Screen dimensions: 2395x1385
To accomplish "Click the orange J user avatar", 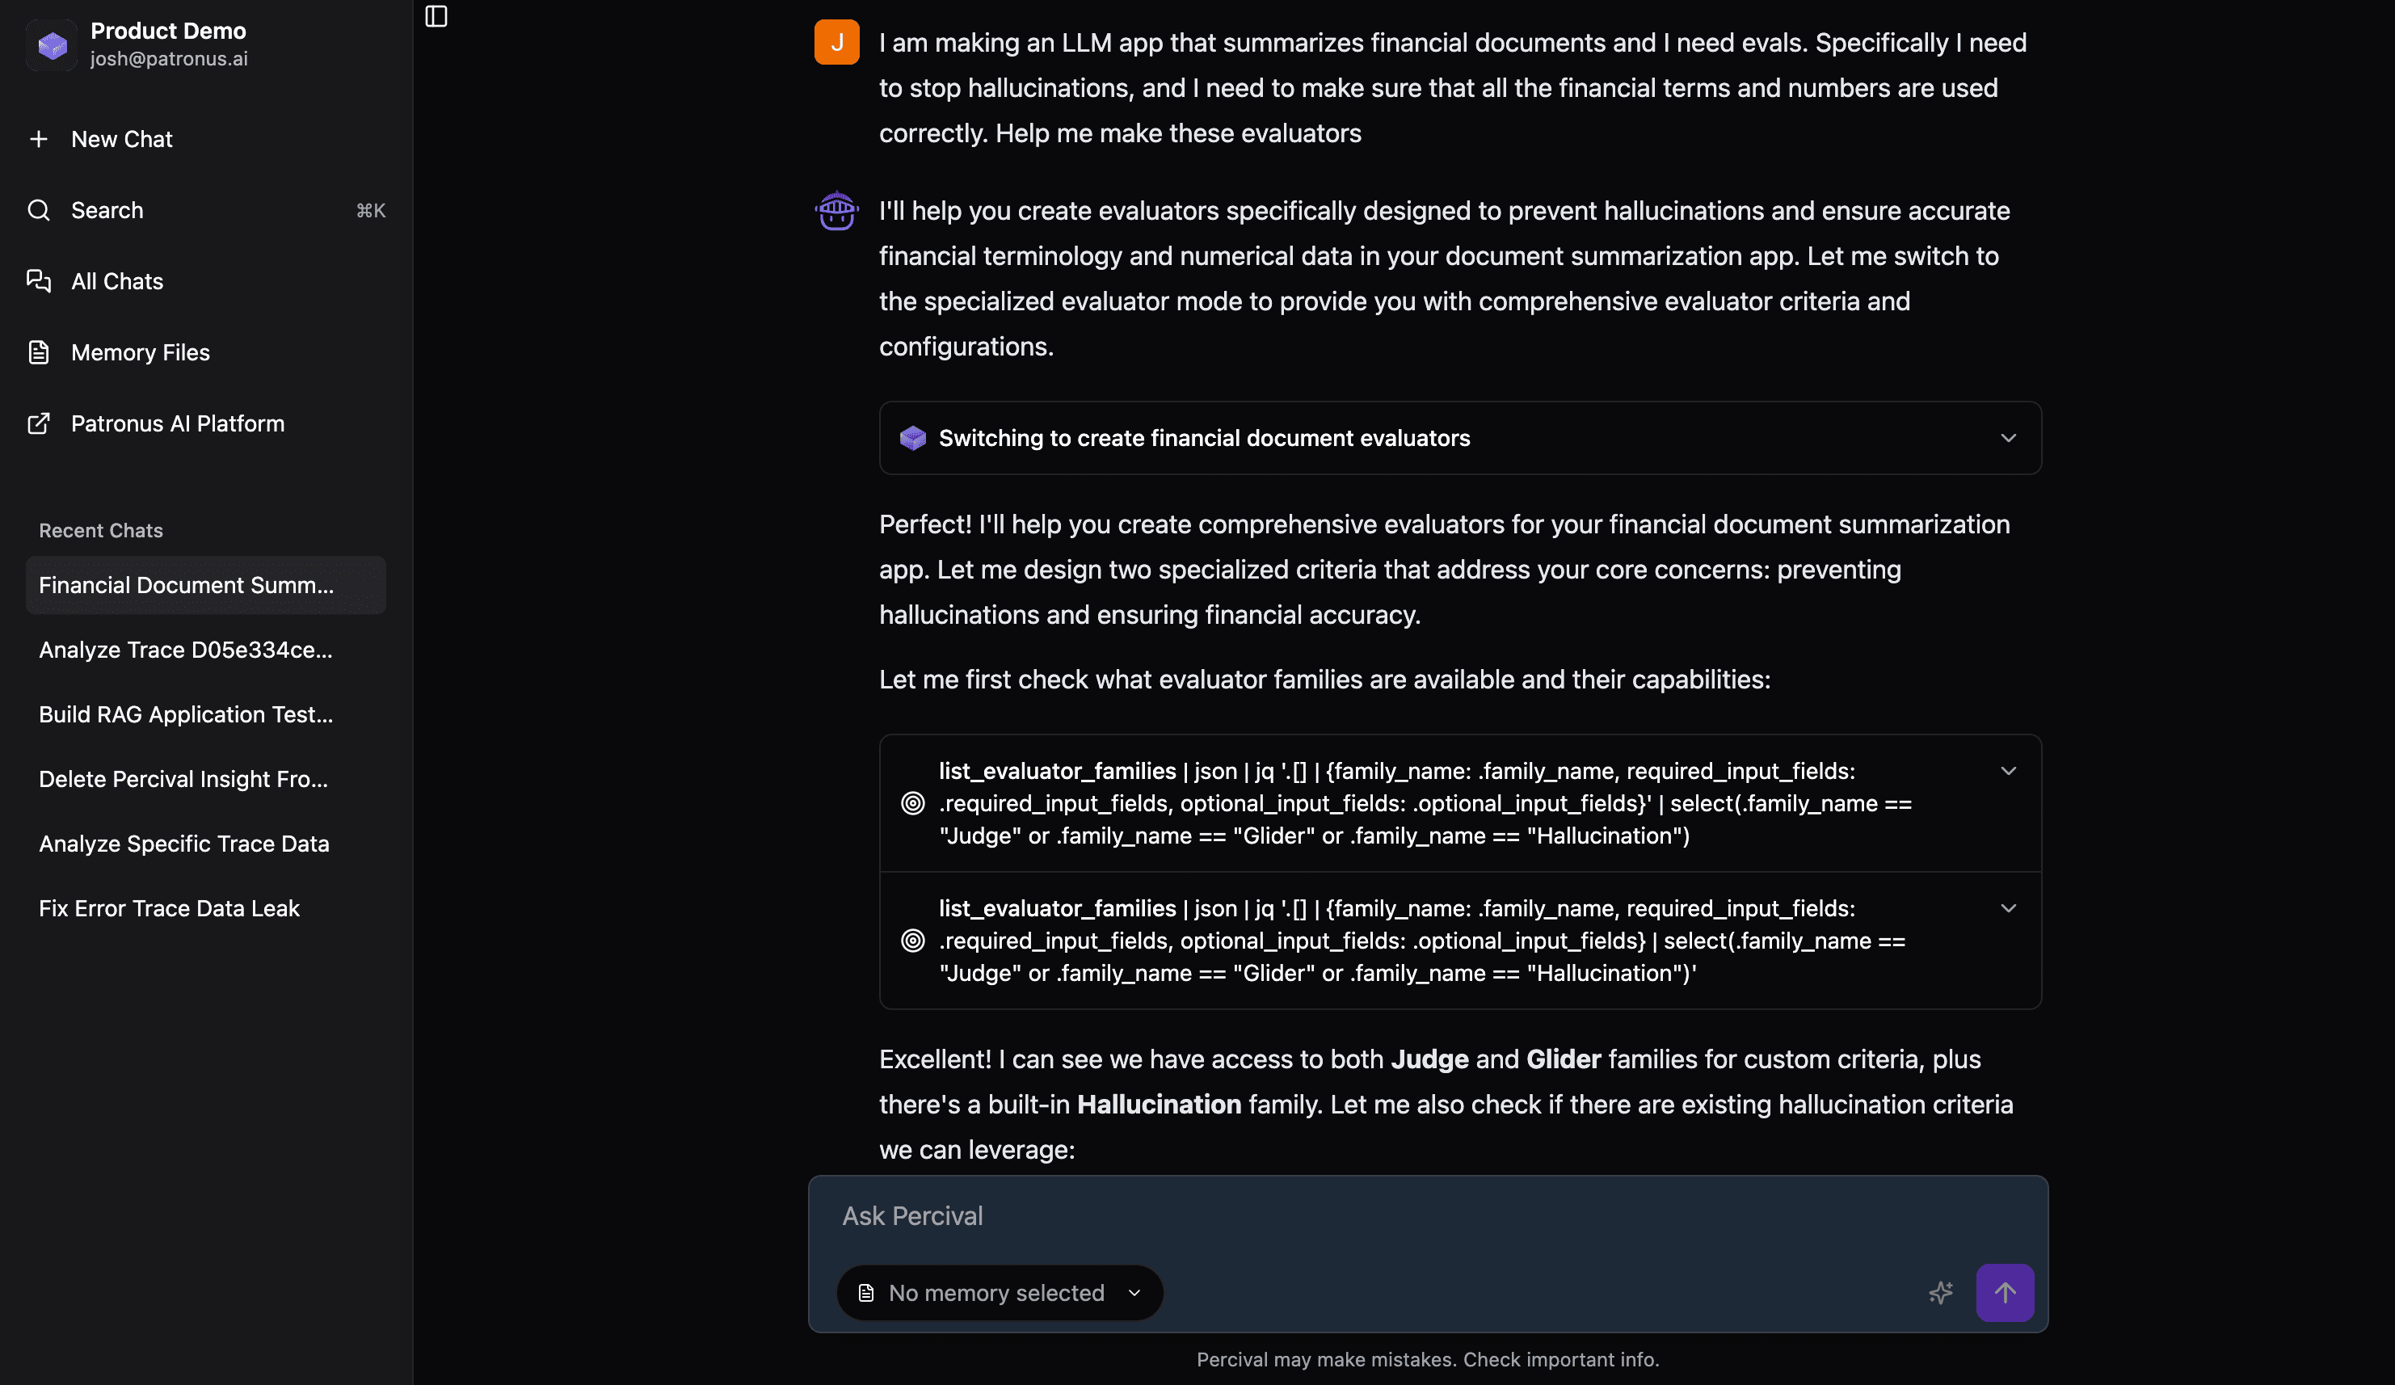I will 836,43.
